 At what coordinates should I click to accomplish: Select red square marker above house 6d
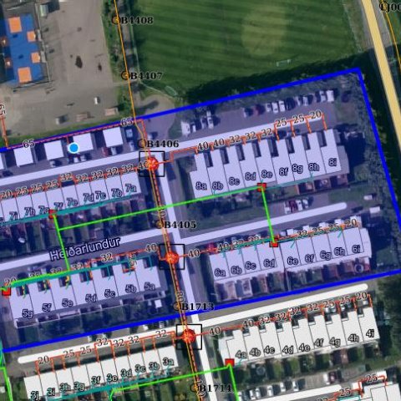pos(274,244)
